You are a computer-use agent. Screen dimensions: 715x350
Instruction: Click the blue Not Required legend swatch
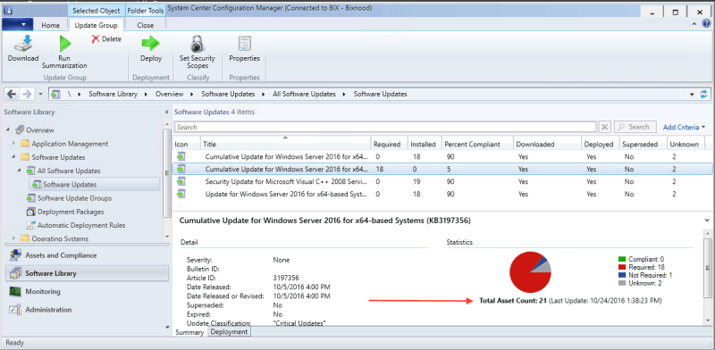(x=622, y=275)
